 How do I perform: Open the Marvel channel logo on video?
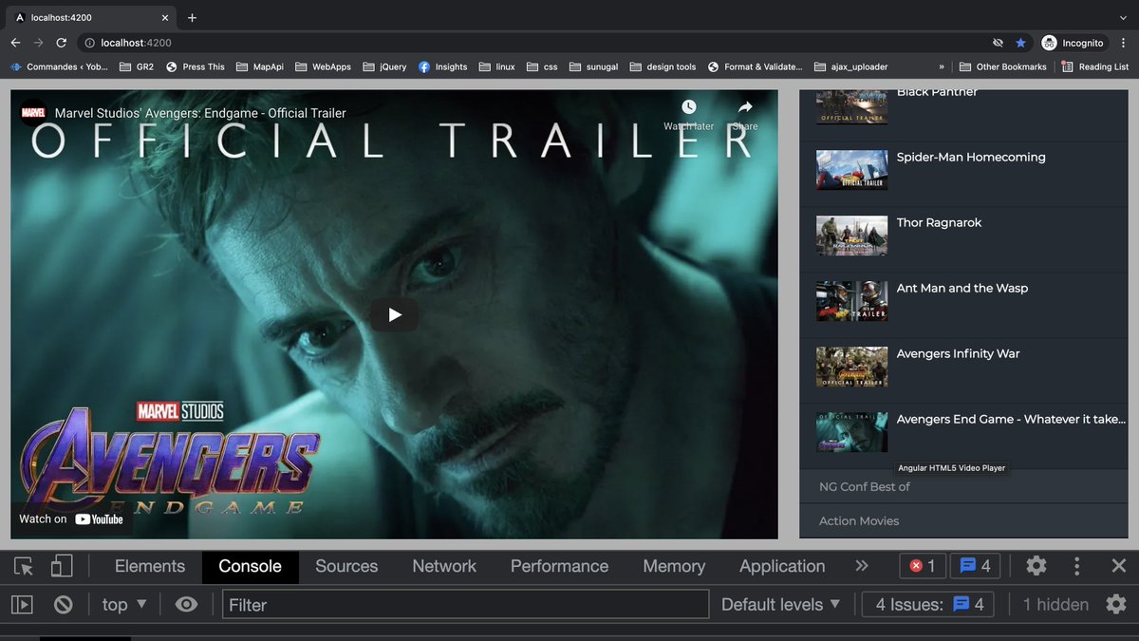[33, 113]
